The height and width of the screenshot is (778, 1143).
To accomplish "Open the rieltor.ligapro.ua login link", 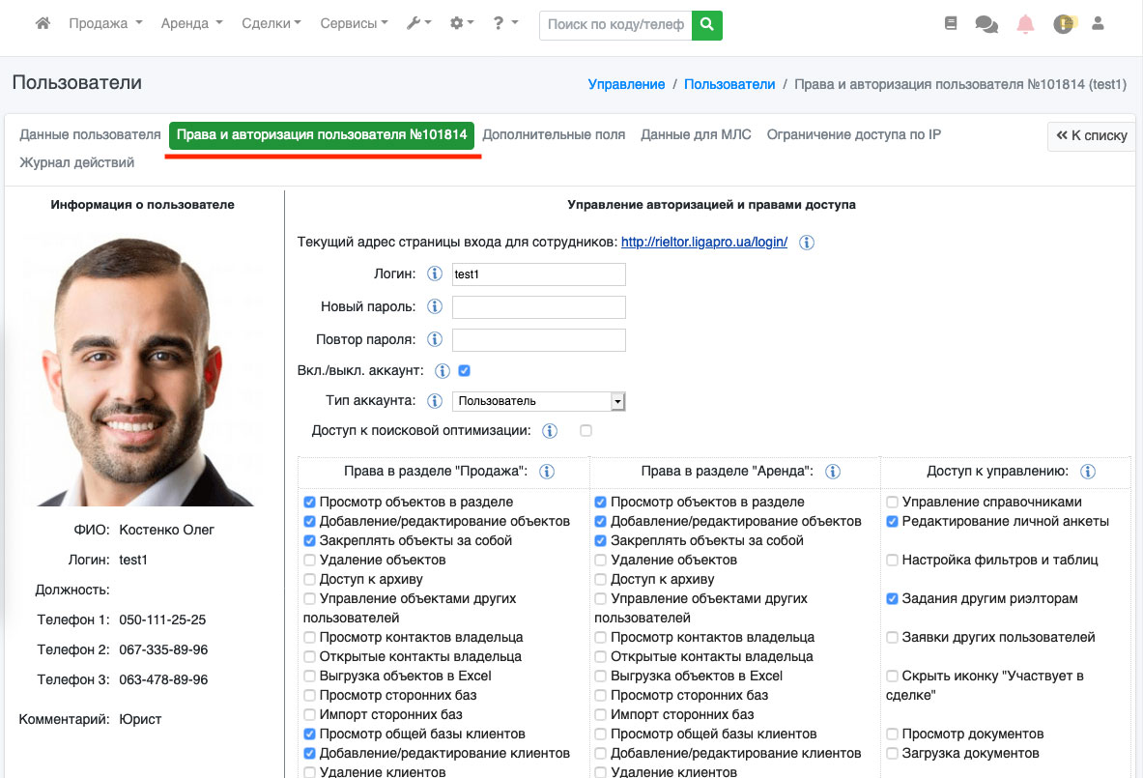I will point(704,243).
